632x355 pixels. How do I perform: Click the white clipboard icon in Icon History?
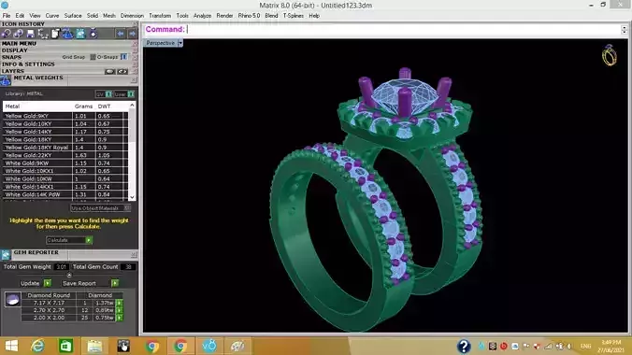(55, 34)
